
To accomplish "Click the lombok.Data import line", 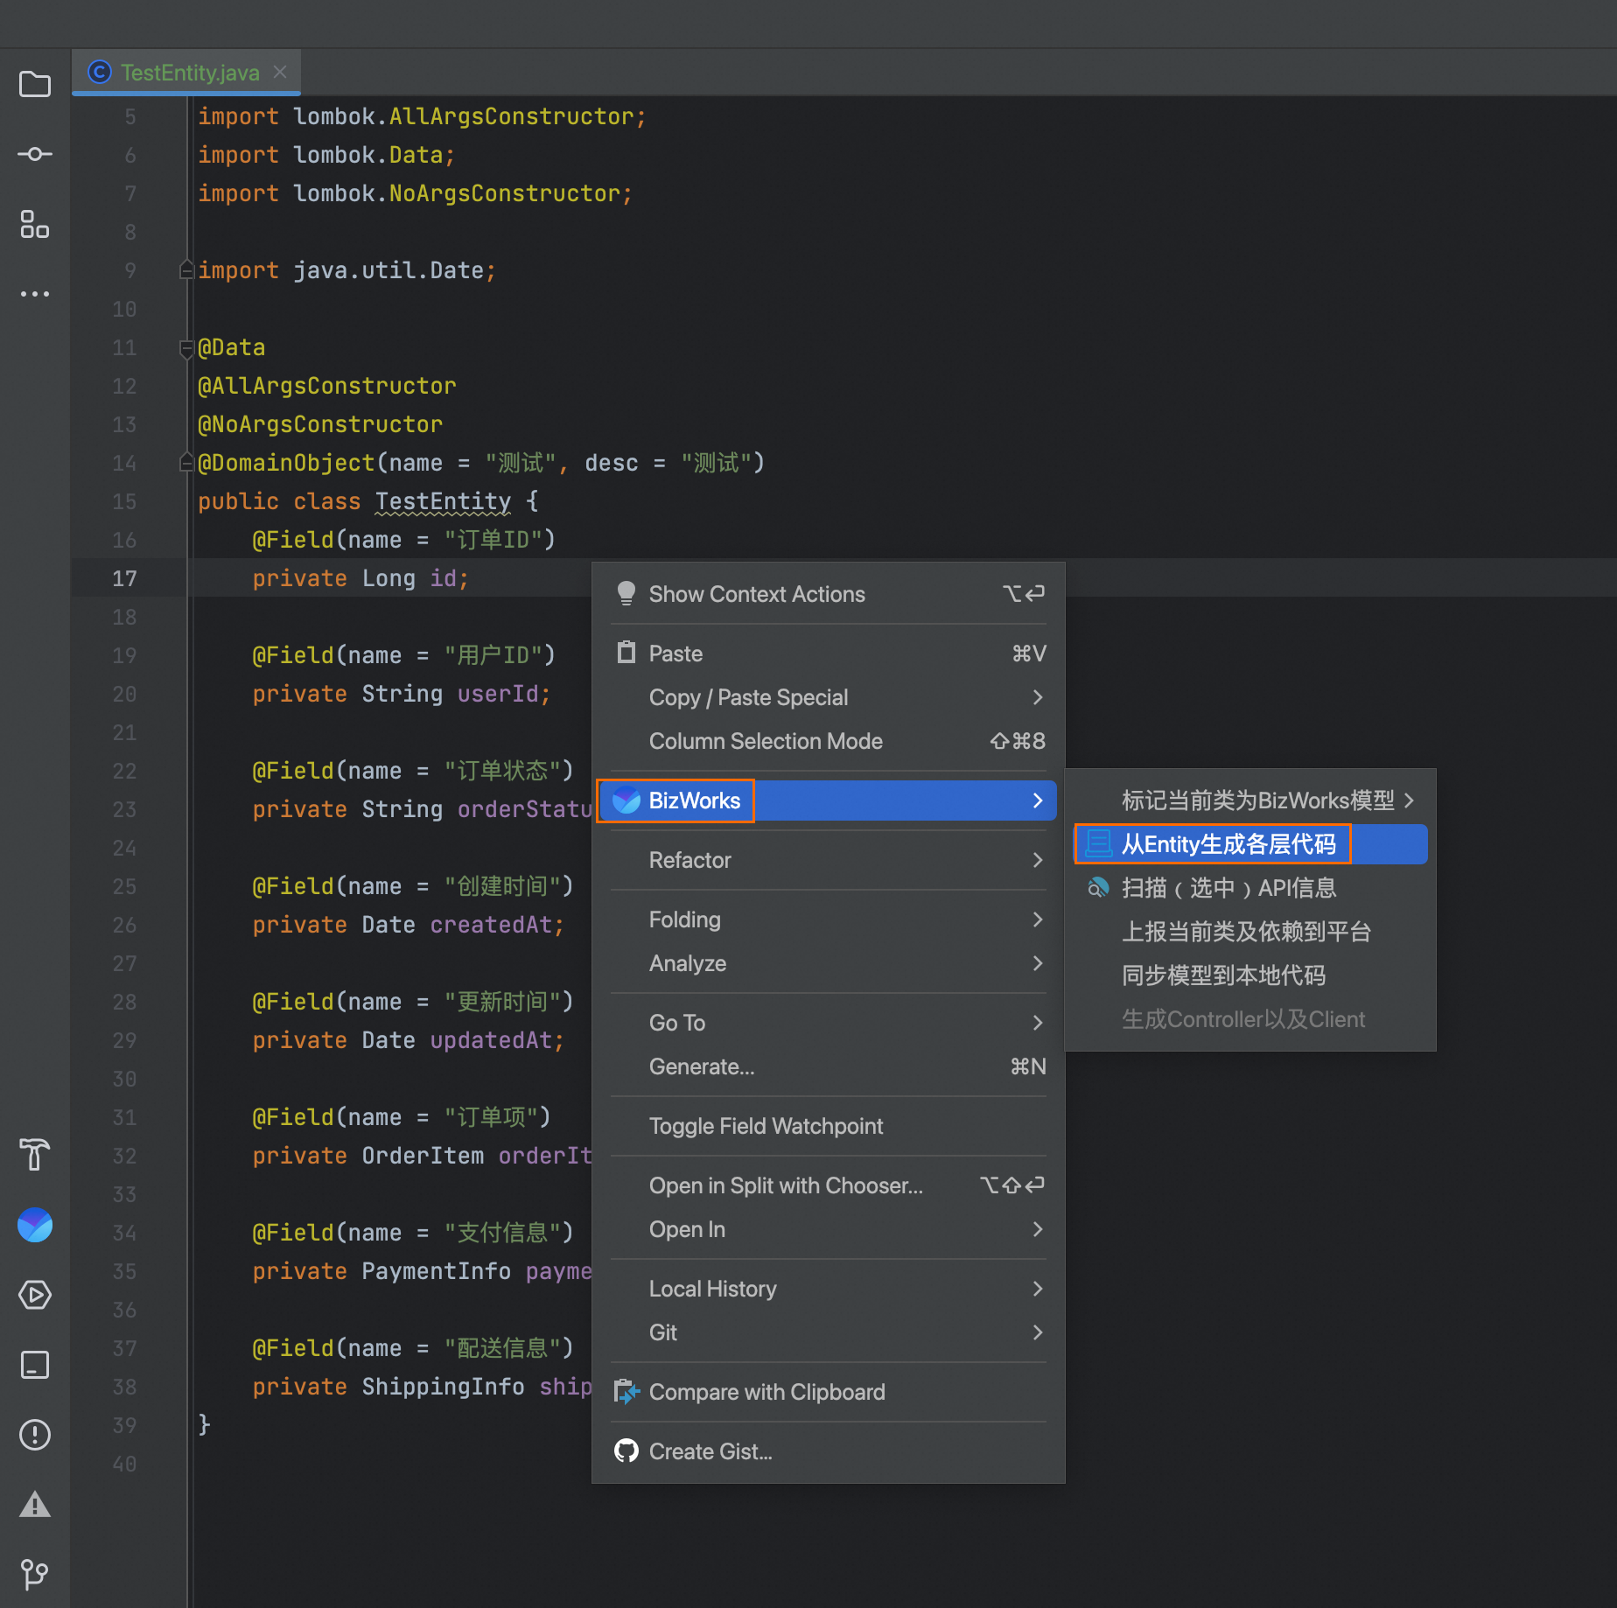I will pos(326,154).
